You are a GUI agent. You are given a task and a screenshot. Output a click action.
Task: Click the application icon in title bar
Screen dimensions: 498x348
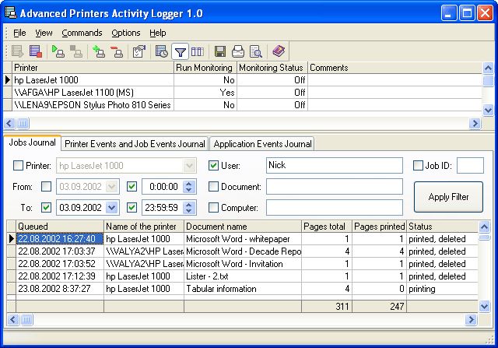tap(10, 12)
